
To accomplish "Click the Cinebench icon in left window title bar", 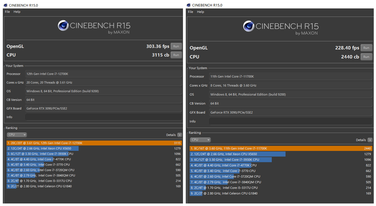I will tap(5, 5).
